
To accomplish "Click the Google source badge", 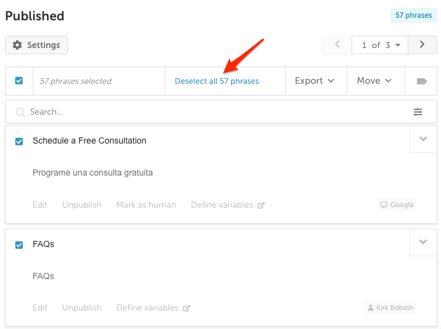I will click(397, 205).
